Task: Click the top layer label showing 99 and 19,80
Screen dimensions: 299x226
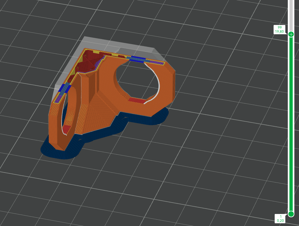Action: pos(280,29)
